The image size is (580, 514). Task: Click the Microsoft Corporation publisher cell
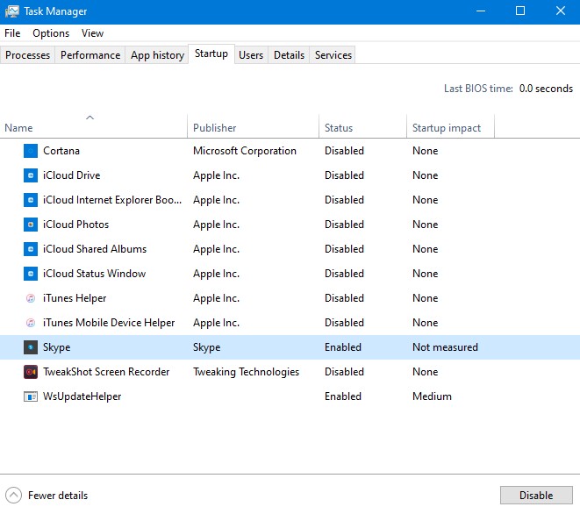click(x=245, y=151)
